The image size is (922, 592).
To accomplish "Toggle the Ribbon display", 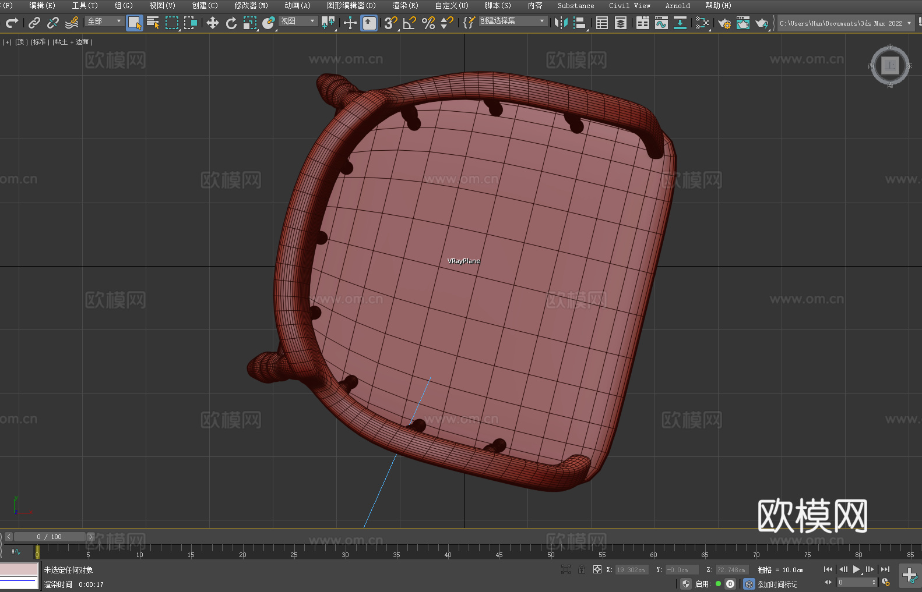I will coord(643,23).
